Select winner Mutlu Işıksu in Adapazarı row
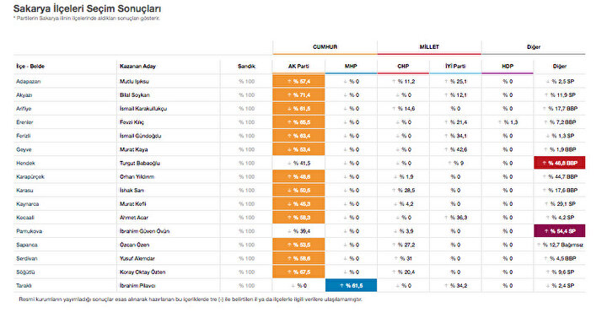The width and height of the screenshot is (607, 318). [134, 81]
